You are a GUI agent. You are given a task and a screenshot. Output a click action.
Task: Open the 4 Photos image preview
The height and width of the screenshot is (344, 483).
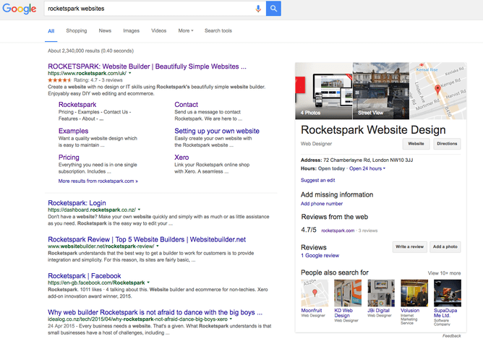coord(323,91)
